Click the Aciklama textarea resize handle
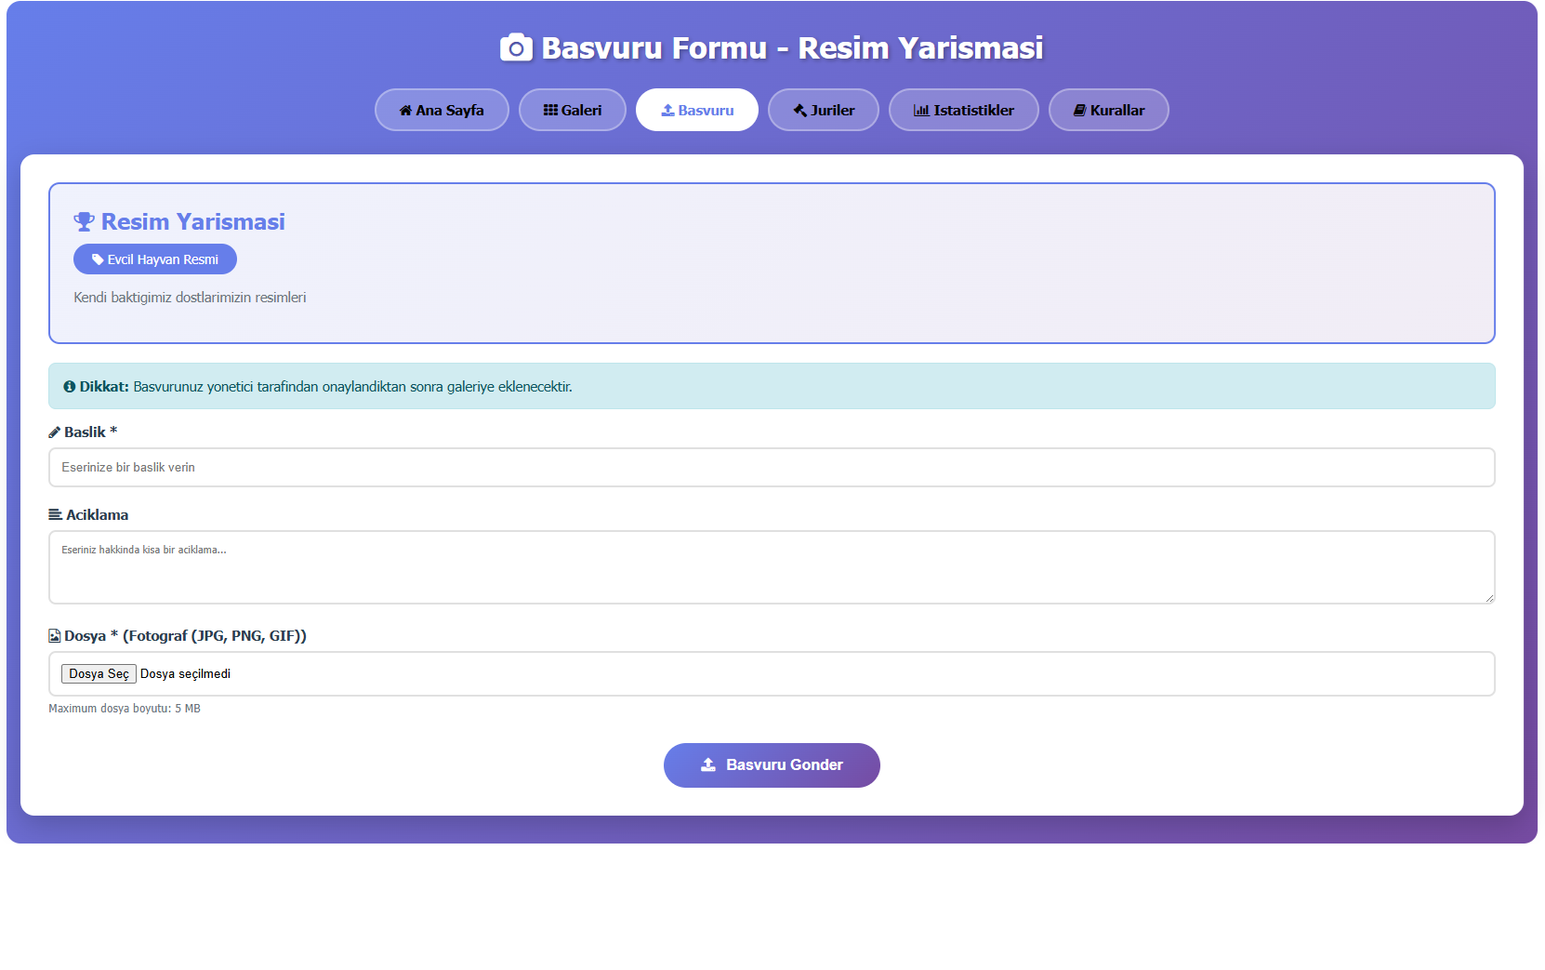The image size is (1545, 970). (1489, 598)
